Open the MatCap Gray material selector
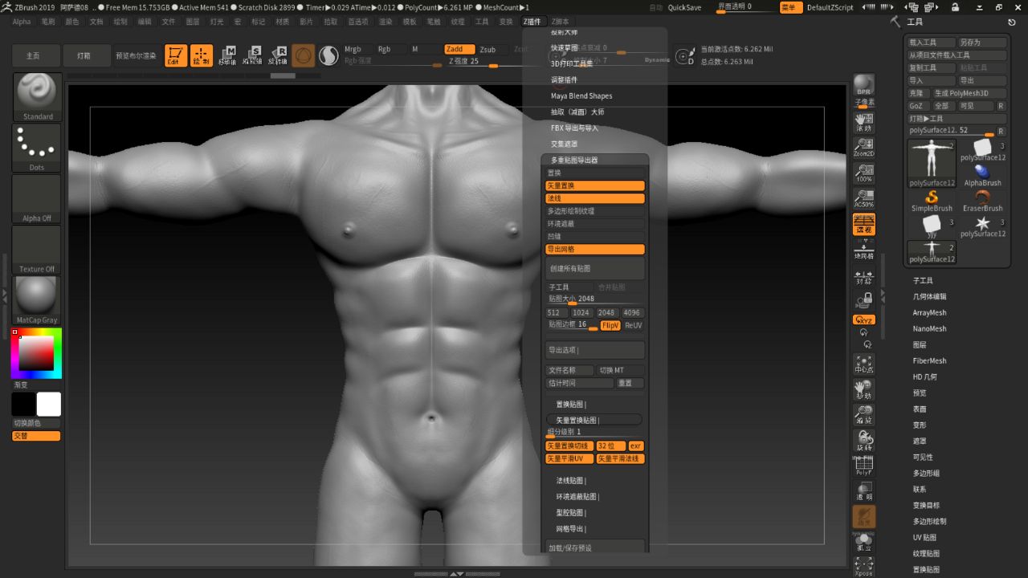 (x=37, y=300)
